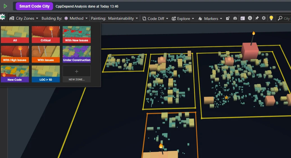Click the Method cube icon

[x=66, y=18]
